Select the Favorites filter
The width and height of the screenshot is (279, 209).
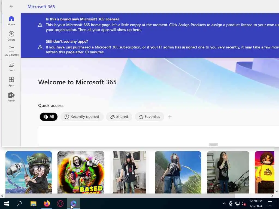149,116
